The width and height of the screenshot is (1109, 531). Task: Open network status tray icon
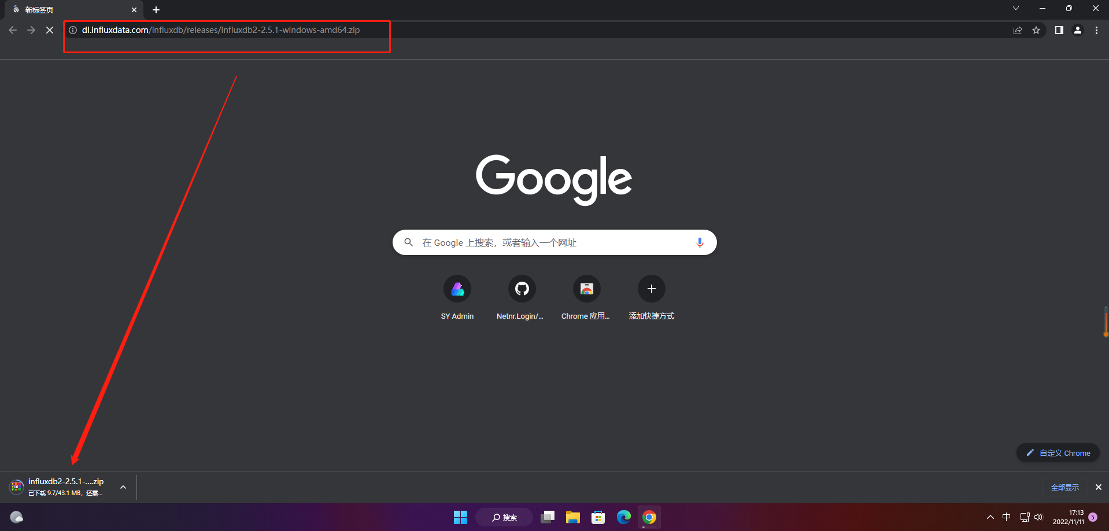1025,517
